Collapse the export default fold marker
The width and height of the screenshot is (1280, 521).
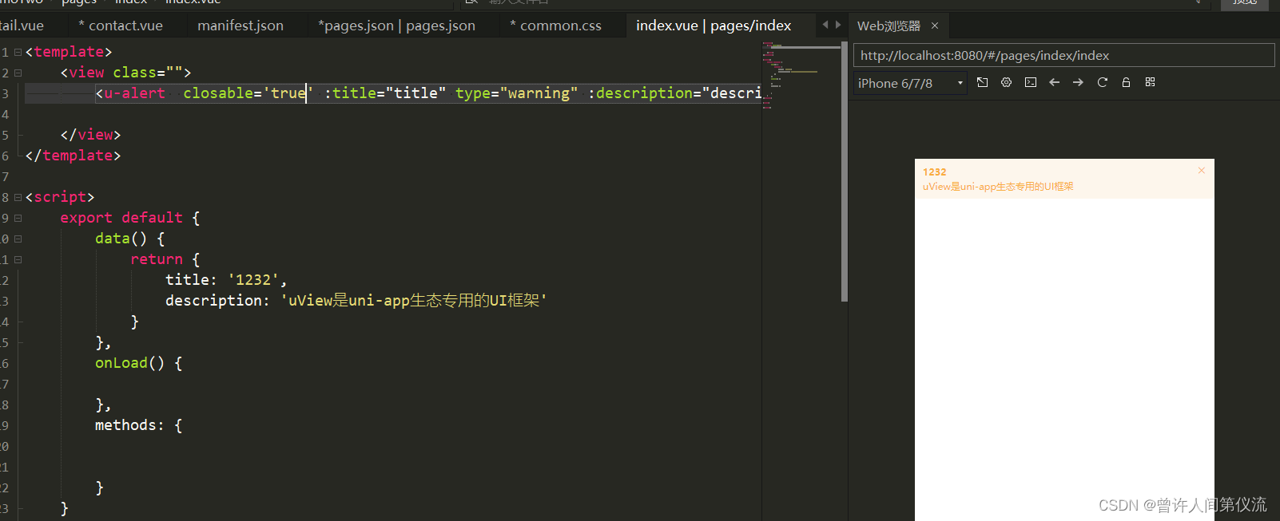18,218
